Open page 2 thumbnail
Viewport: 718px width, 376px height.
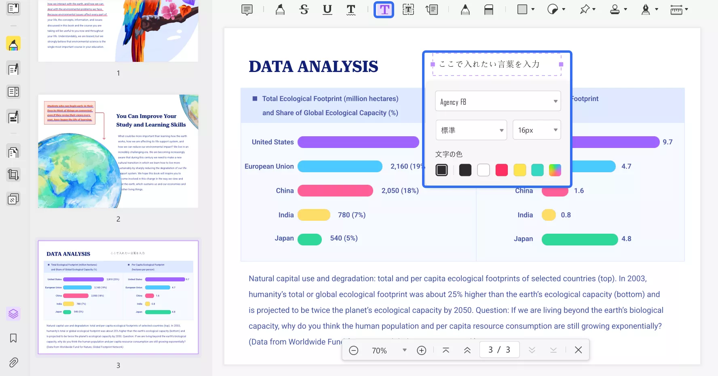pos(118,151)
